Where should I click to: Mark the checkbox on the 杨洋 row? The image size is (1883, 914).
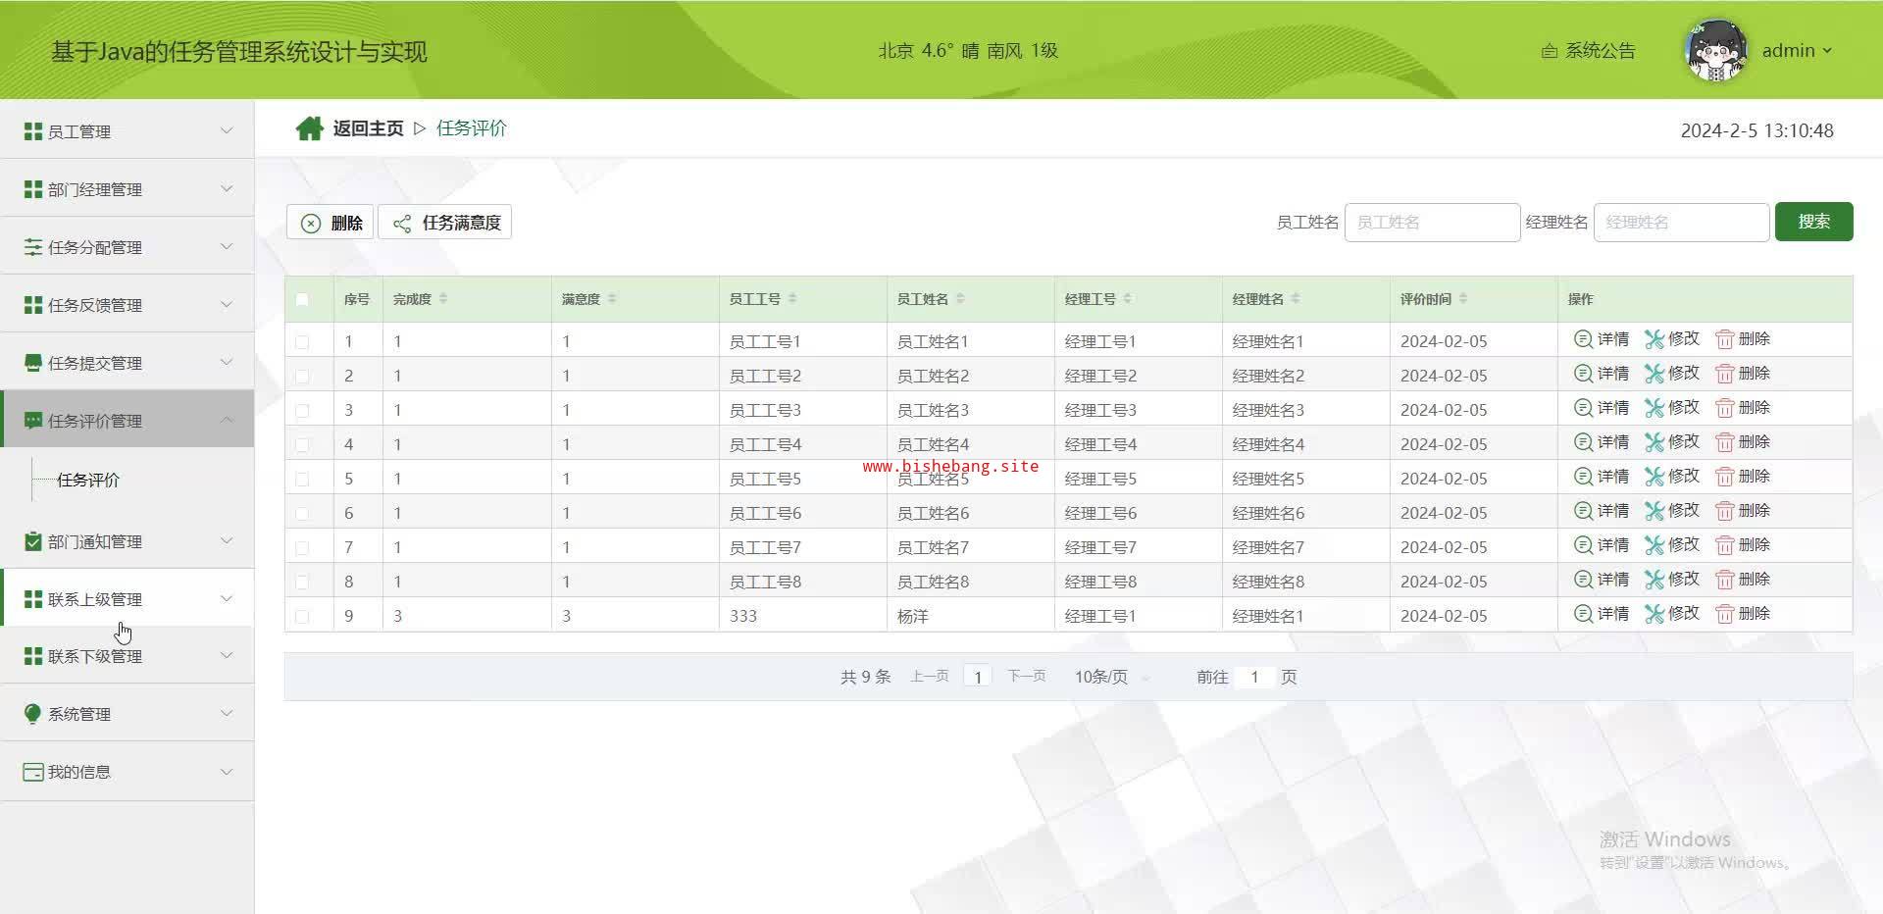click(302, 617)
